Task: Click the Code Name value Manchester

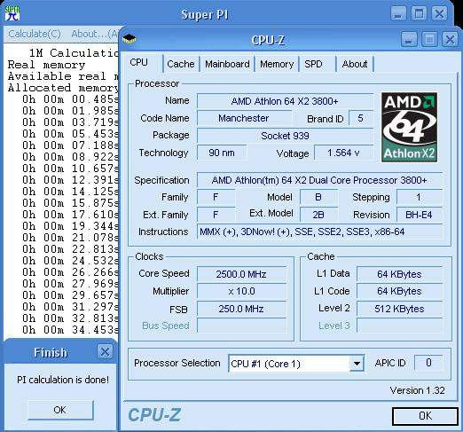Action: click(244, 118)
